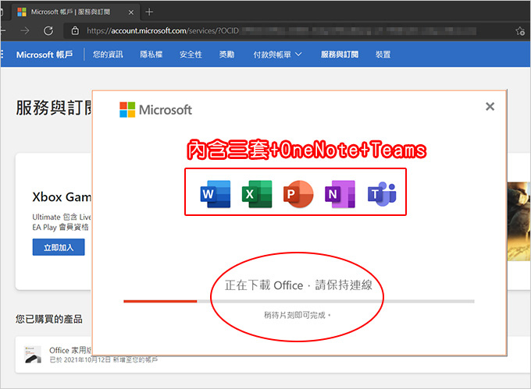Viewport: 531px width, 389px height.
Task: Click the Word icon in the dialog
Action: pos(216,193)
